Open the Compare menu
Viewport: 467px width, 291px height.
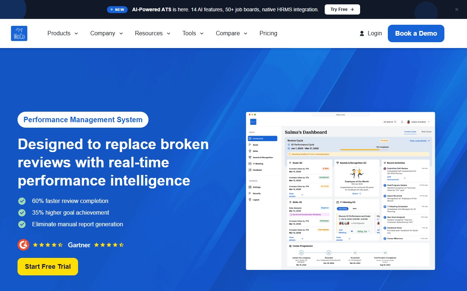click(232, 33)
